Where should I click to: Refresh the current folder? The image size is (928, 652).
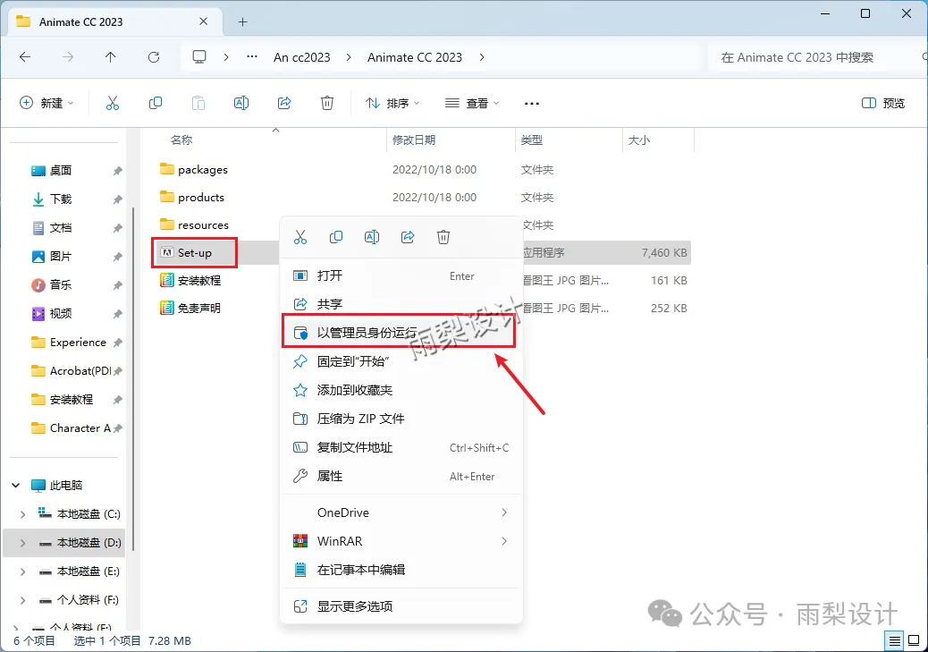click(154, 57)
